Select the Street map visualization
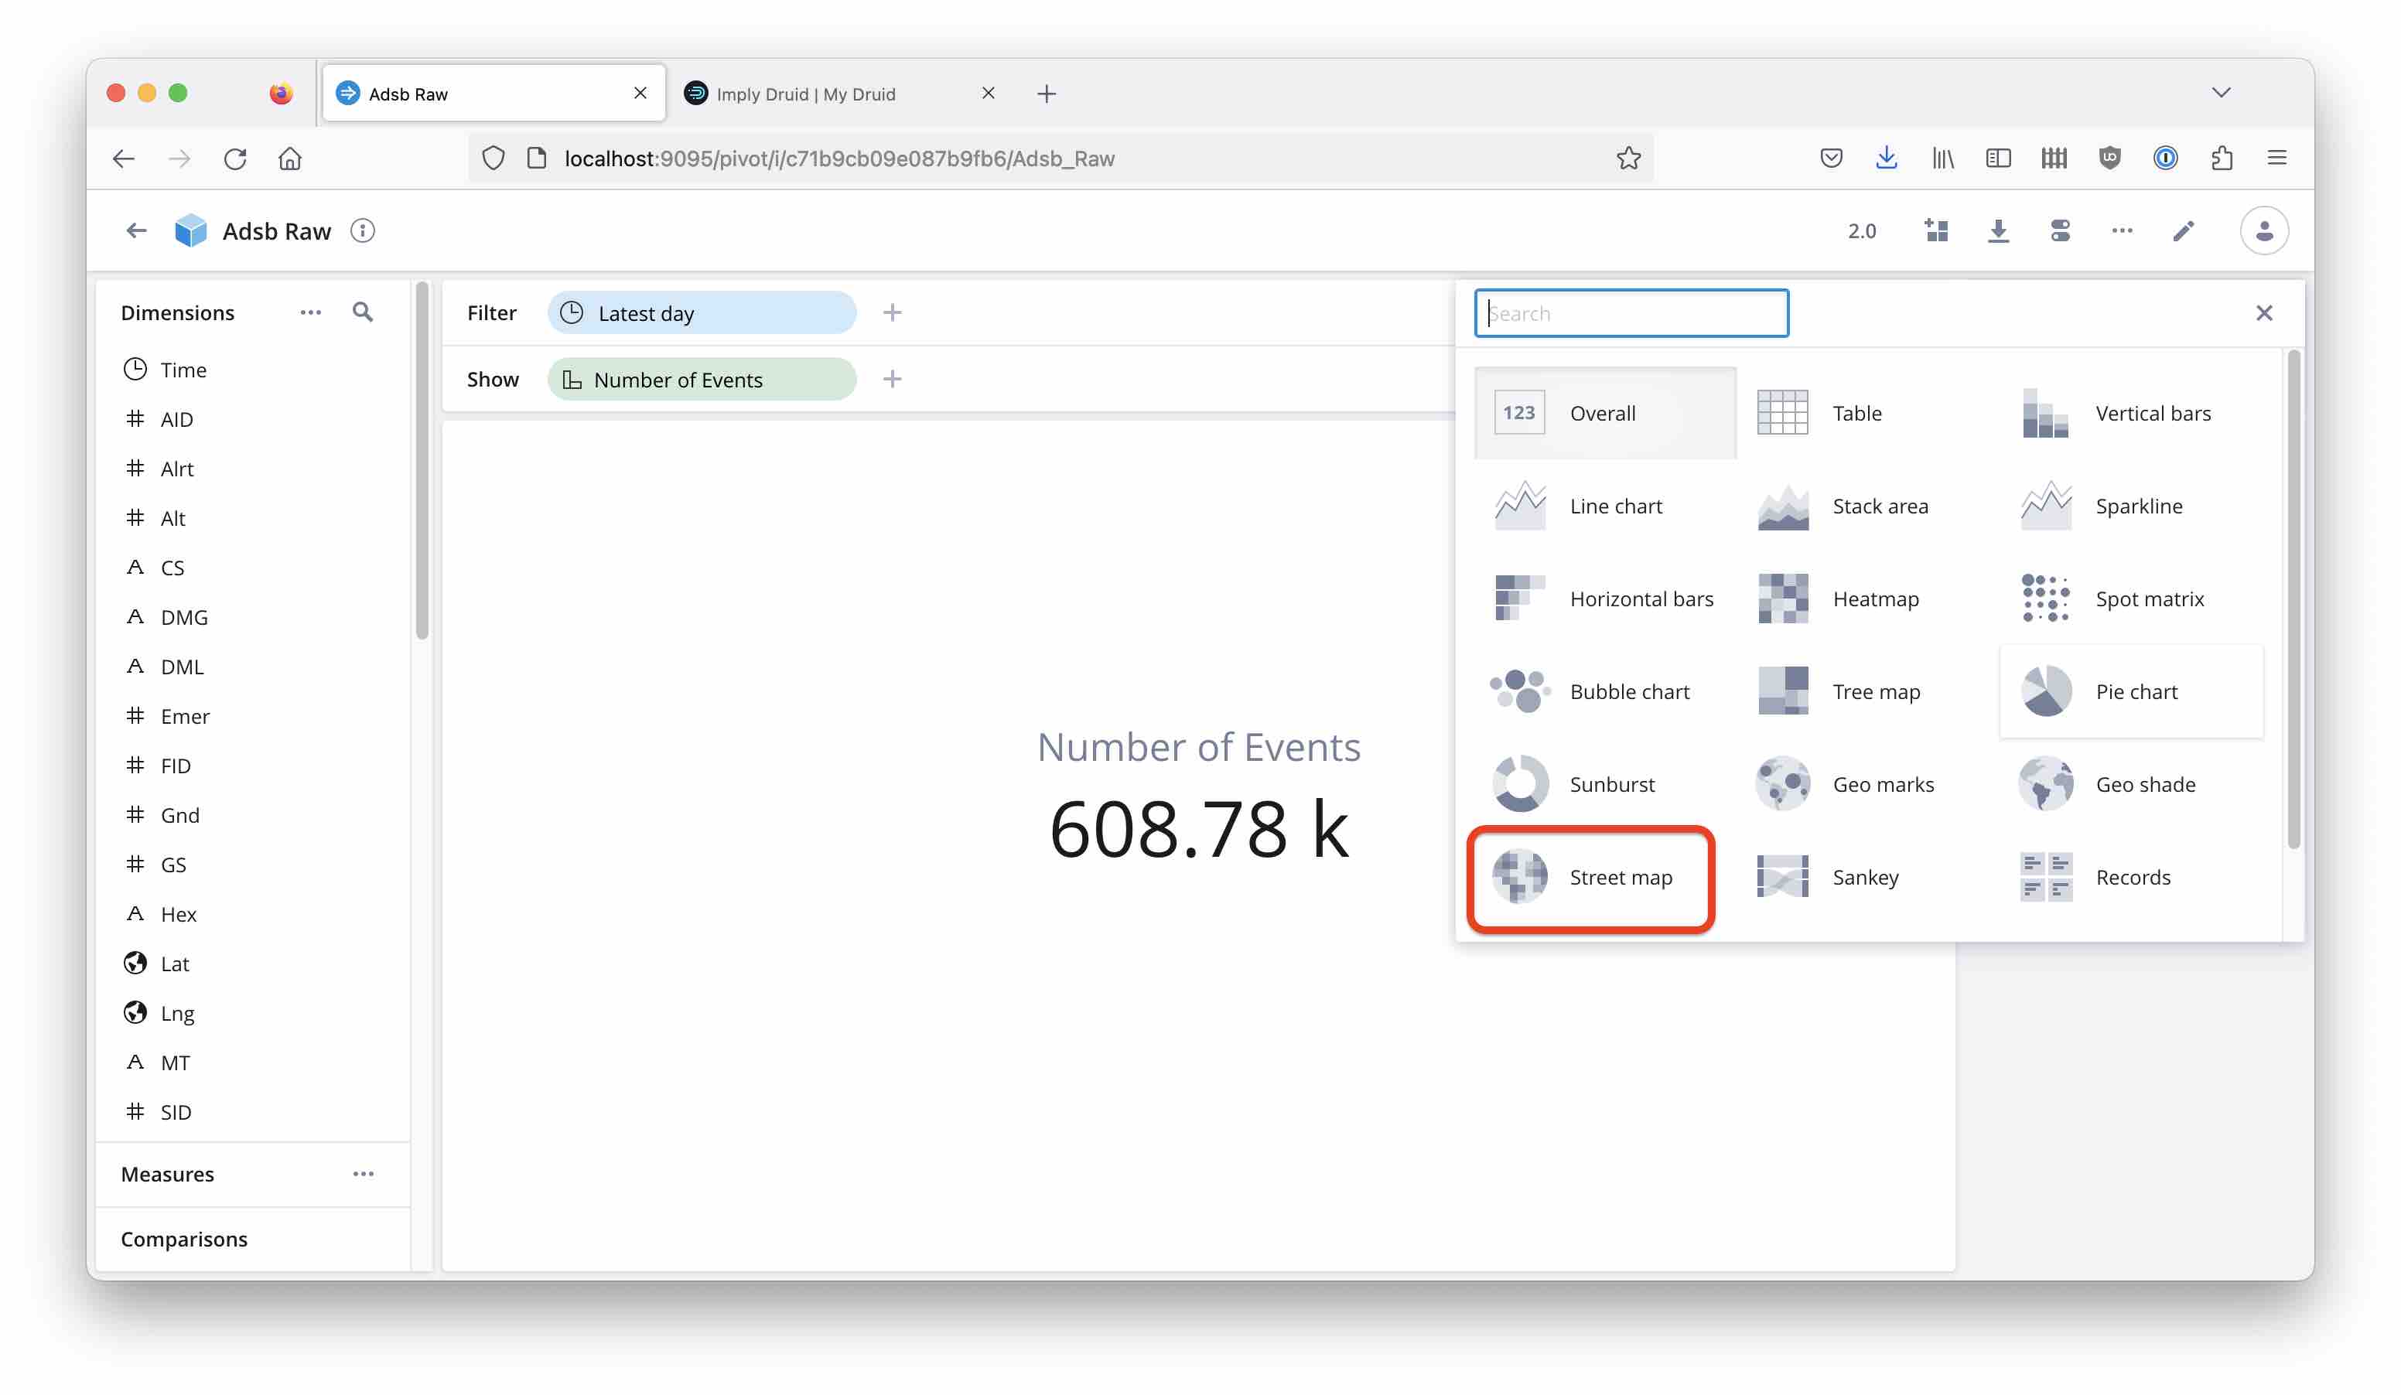The image size is (2401, 1395). 1590,877
